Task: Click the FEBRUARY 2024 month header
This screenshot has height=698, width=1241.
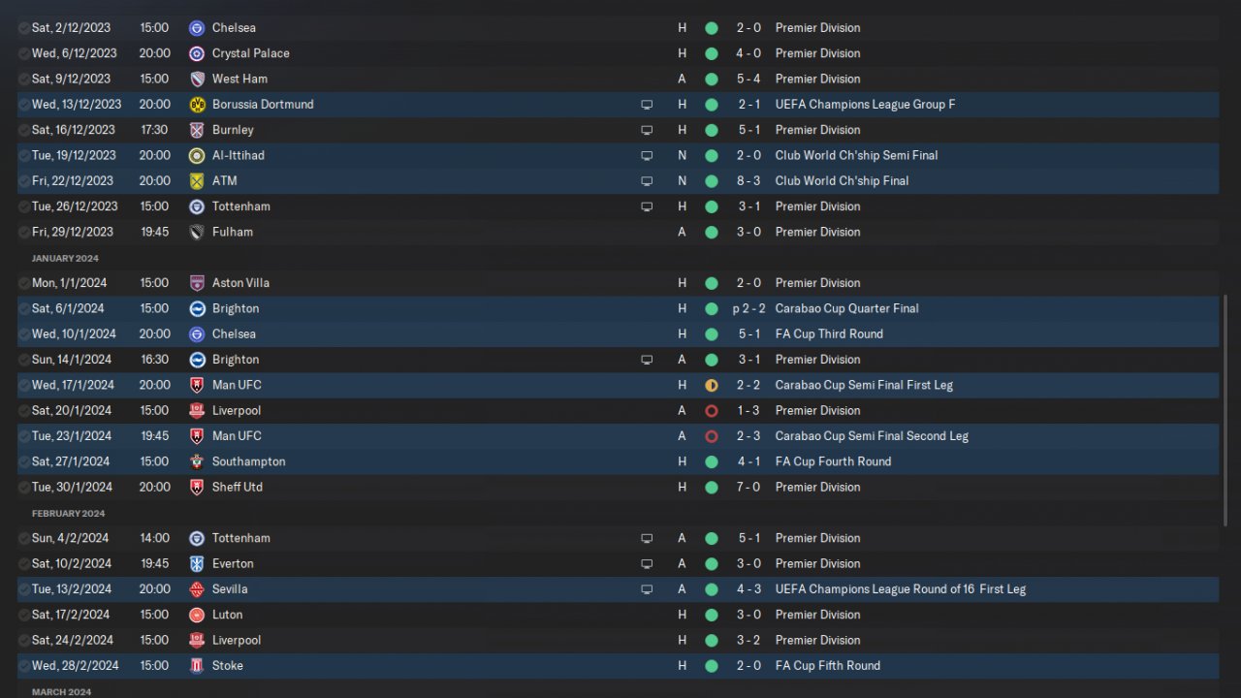Action: [68, 513]
